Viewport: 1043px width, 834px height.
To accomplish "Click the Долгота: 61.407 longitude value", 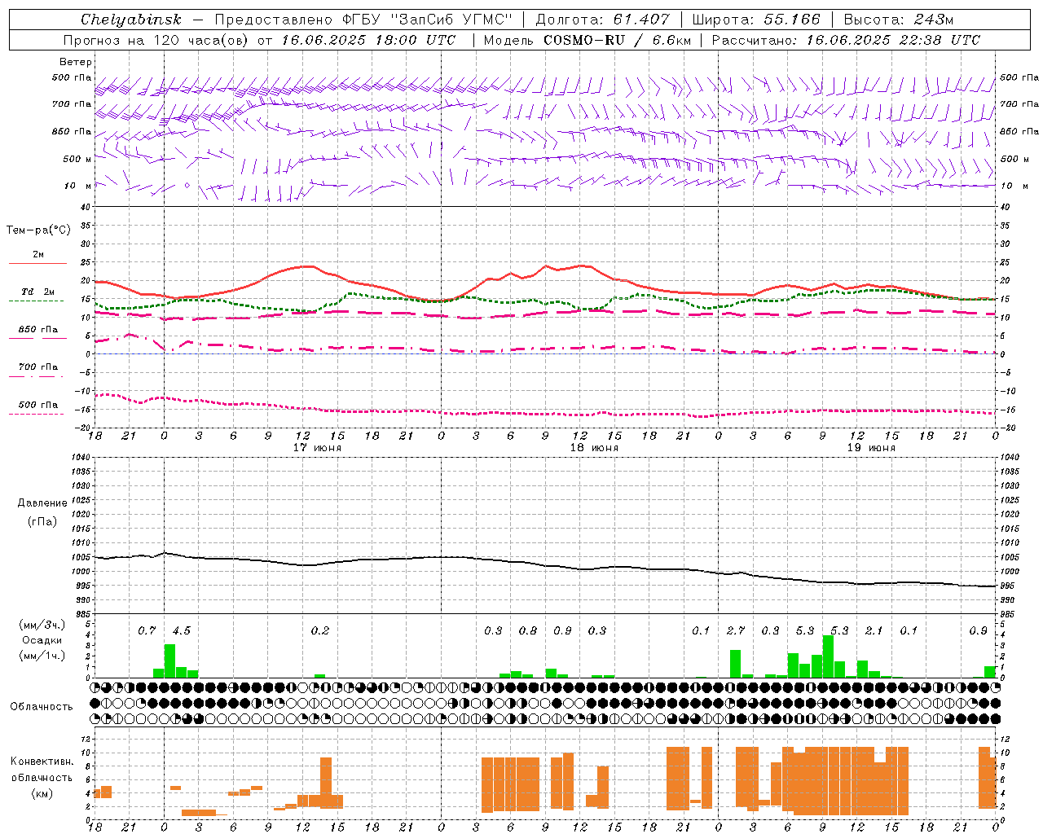I will click(602, 20).
